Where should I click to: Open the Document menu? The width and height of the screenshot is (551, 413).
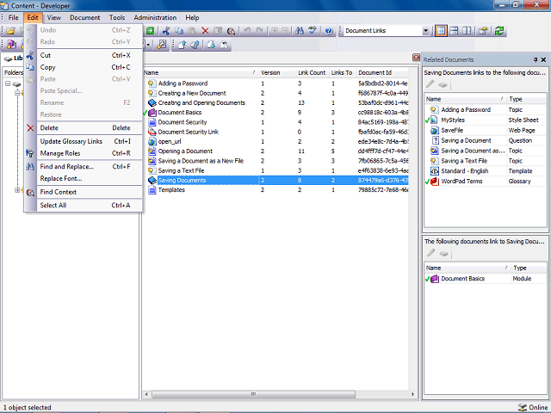click(84, 17)
